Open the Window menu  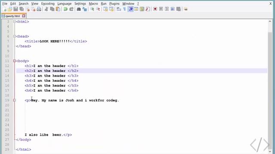tap(128, 3)
